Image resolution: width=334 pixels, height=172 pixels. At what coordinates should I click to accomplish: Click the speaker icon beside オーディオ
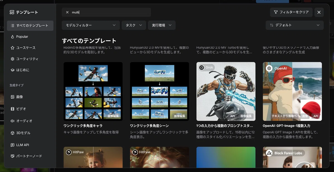click(12, 121)
